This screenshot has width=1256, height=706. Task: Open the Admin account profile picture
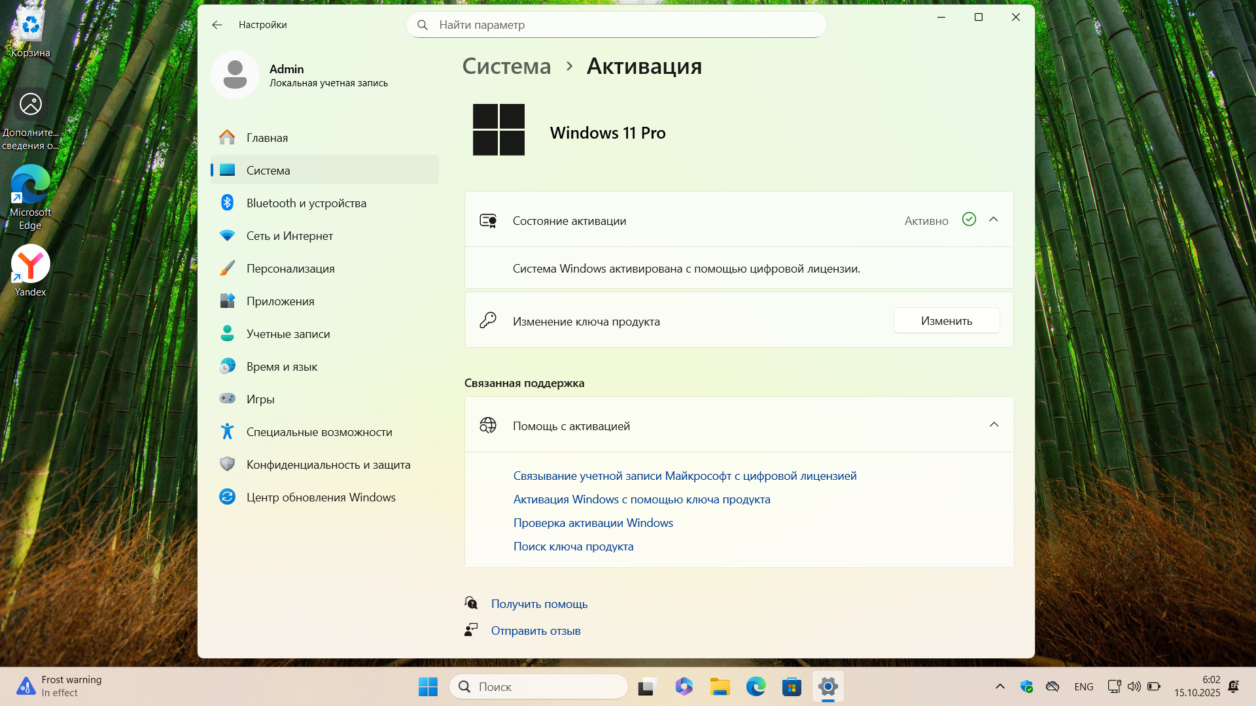tap(235, 75)
